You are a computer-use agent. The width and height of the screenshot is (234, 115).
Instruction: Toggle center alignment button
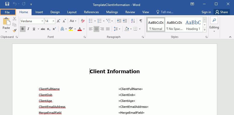pos(96,29)
